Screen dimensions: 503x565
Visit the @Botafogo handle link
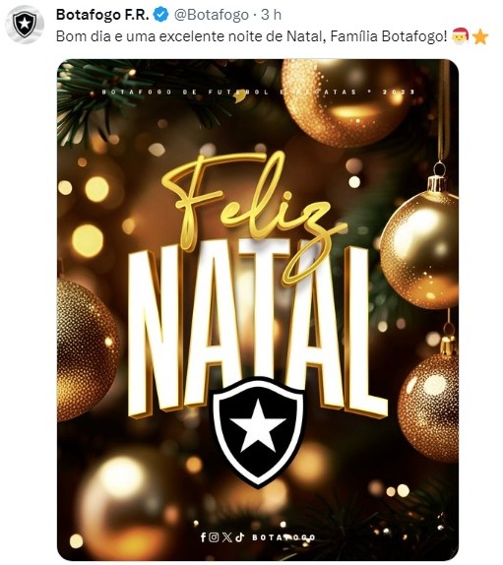[212, 15]
